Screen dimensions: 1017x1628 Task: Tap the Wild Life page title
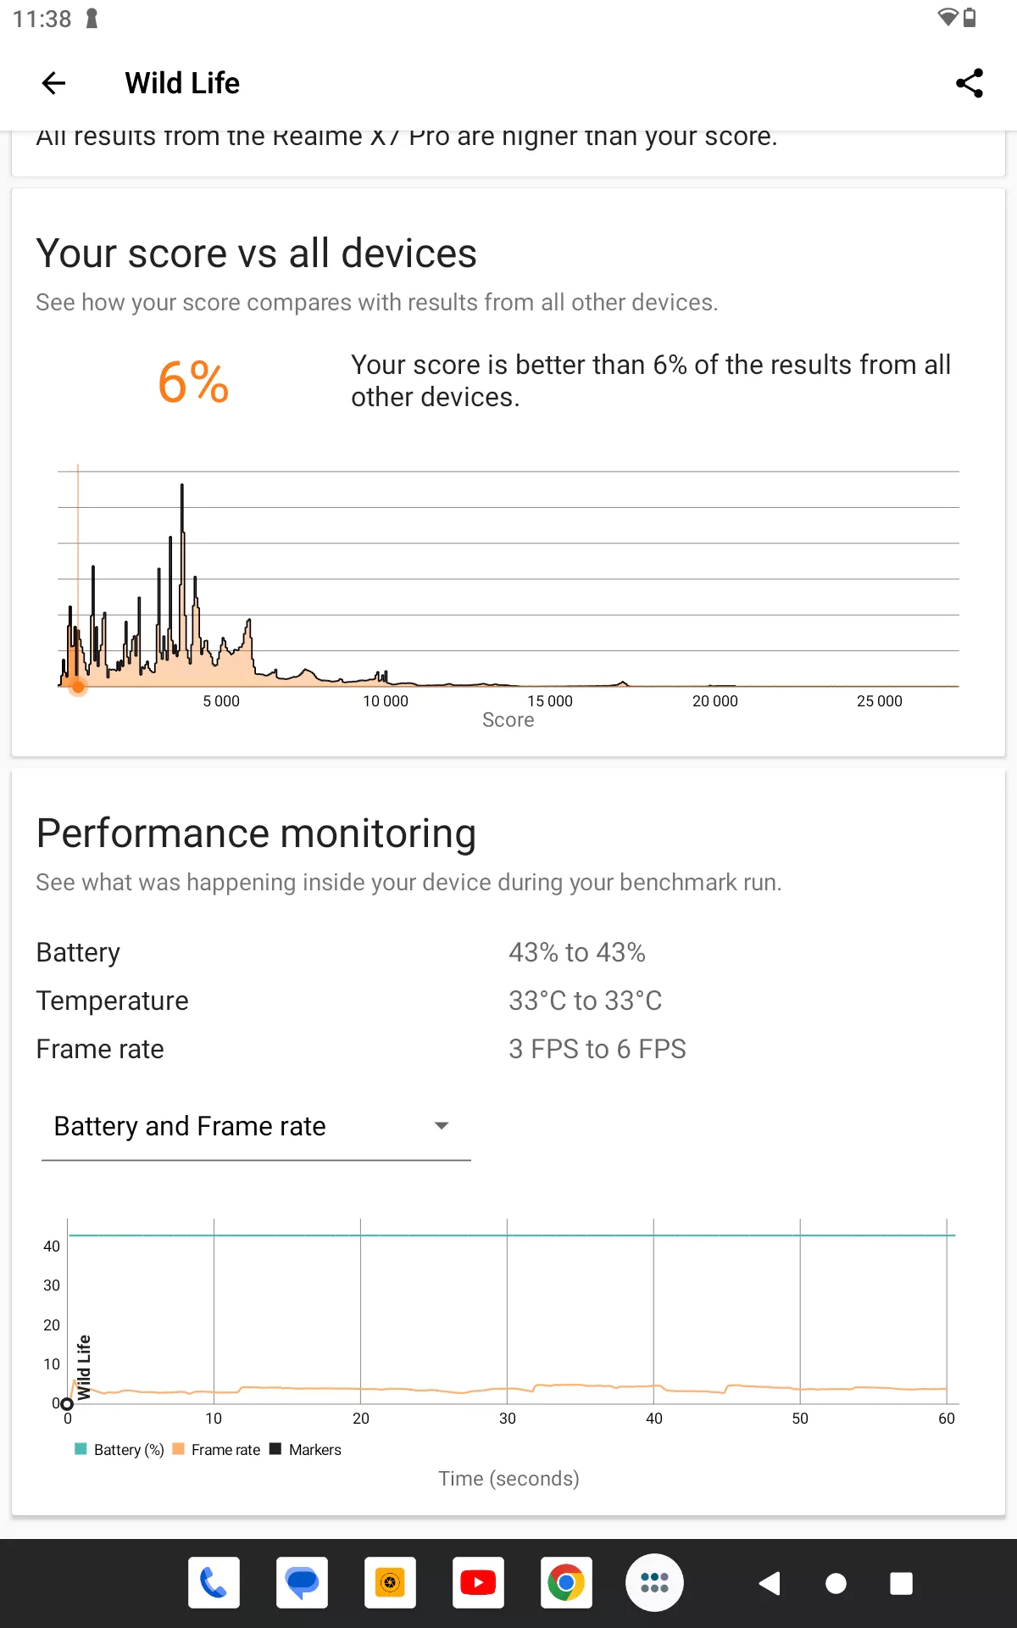coord(182,83)
